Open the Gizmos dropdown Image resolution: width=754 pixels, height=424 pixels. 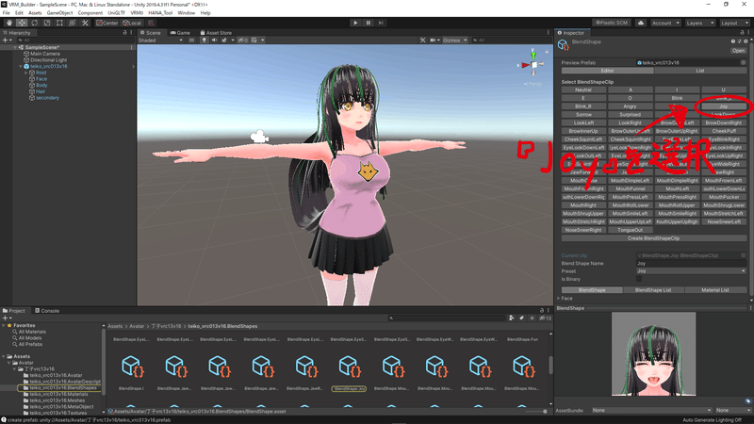(x=455, y=41)
